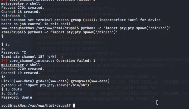Viewport: 189px width, 109px height.
Task: Click the block cursor after root@hackNos prompt
Action: 74,106
